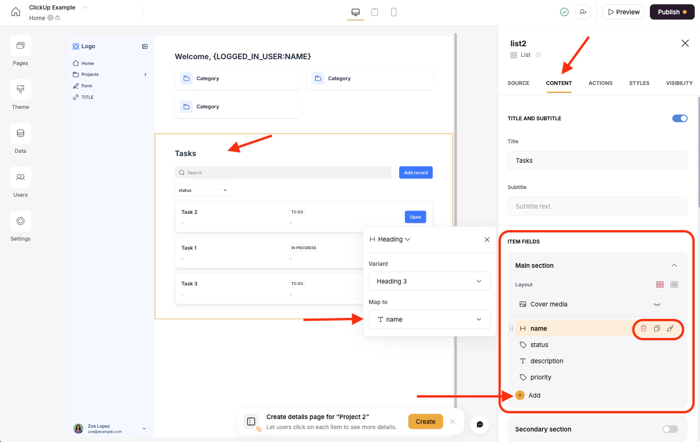This screenshot has width=700, height=442.
Task: Show hidden Cover media field
Action: pos(657,305)
